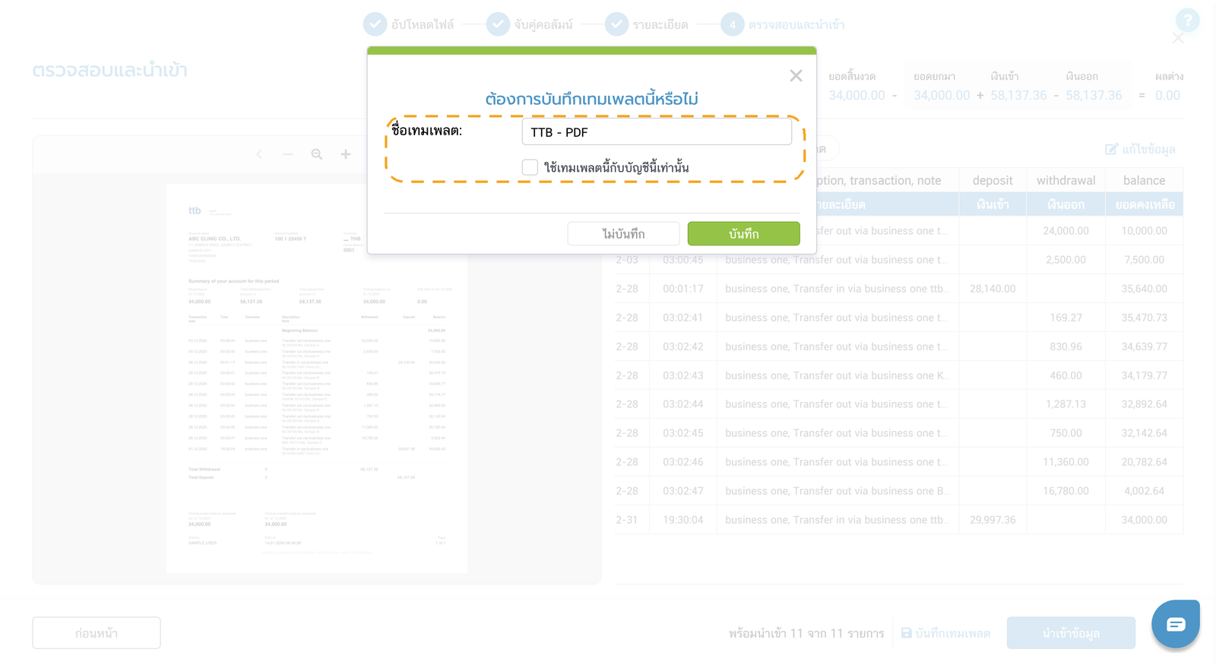Click the minus zoom-out icon in PDF viewer
1216x665 pixels.
[288, 154]
